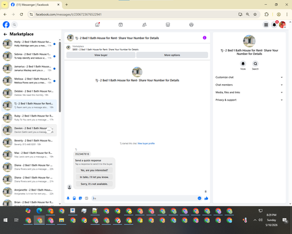Open the Mac conversation
This screenshot has width=292, height=234.
click(x=29, y=154)
